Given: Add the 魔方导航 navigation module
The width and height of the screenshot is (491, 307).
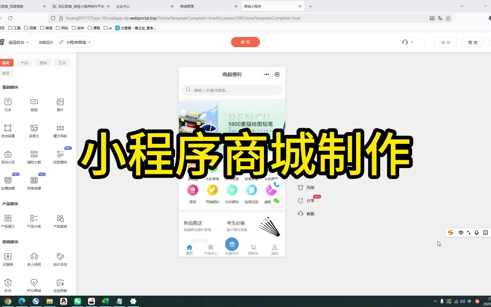Looking at the screenshot, I should (x=60, y=131).
